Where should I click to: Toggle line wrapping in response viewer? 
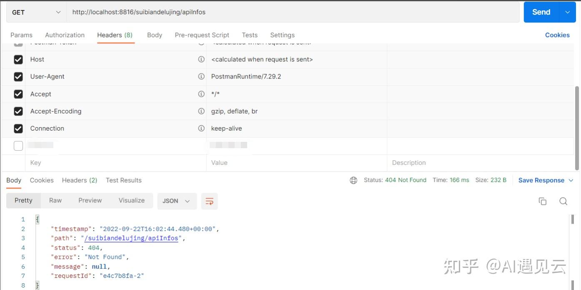click(209, 201)
